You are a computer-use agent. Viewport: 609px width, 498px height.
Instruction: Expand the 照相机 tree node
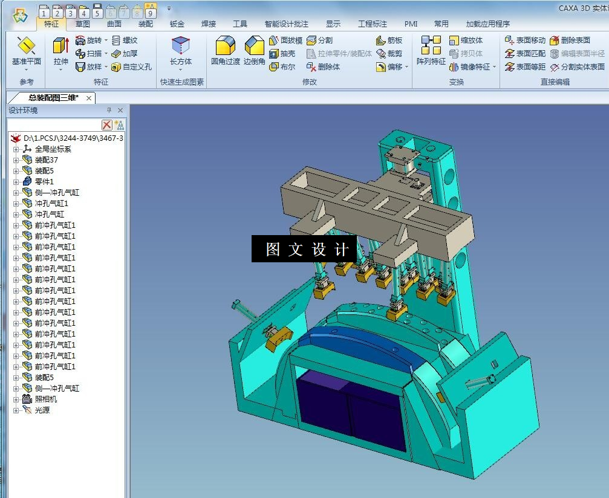point(16,399)
